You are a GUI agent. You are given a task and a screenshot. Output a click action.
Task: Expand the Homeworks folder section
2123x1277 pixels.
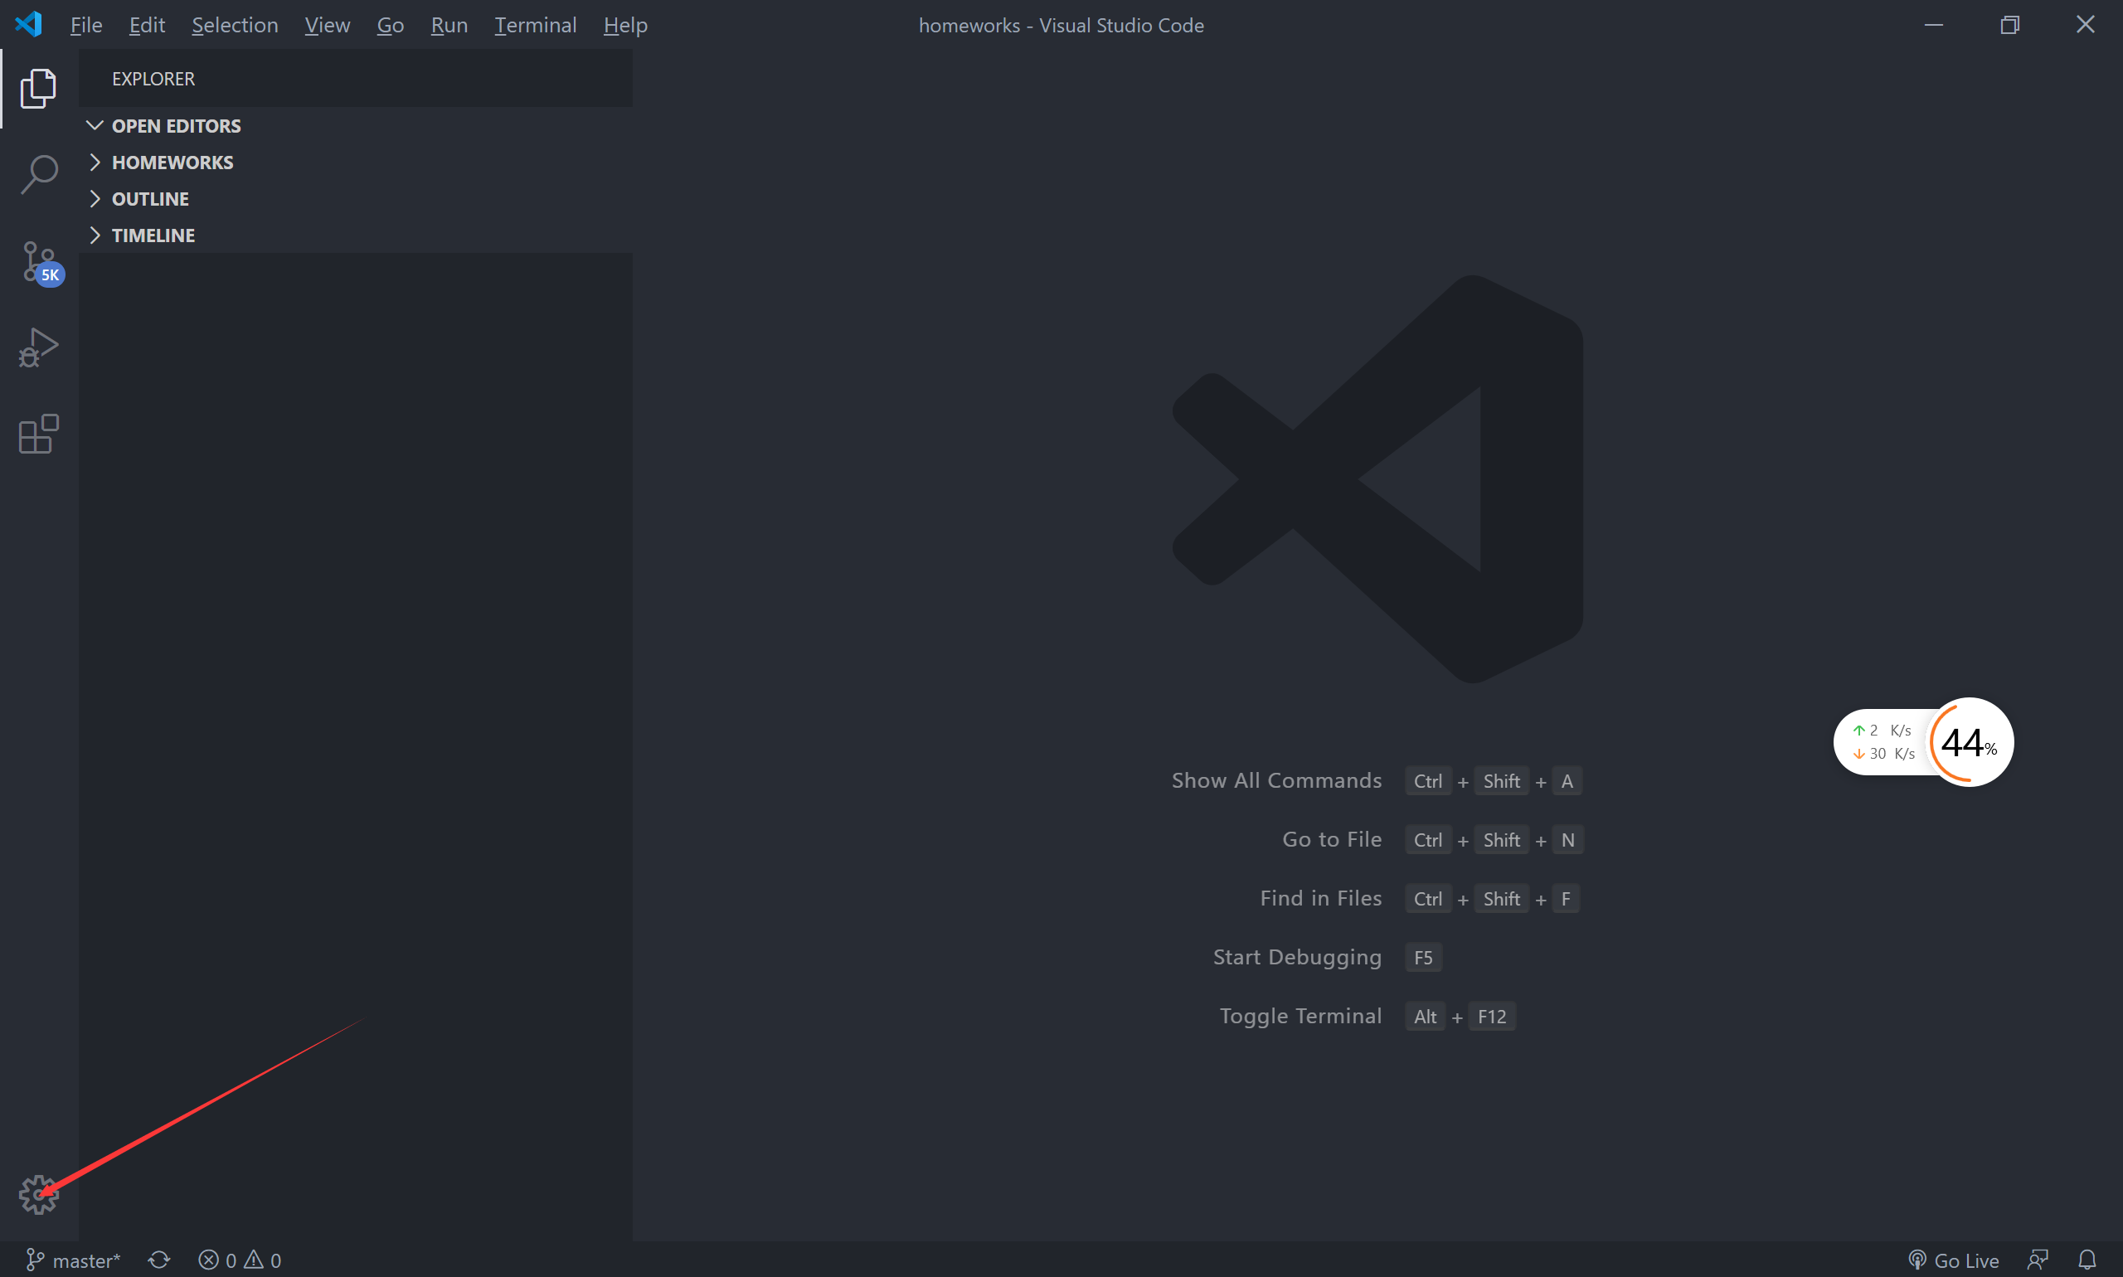172,163
